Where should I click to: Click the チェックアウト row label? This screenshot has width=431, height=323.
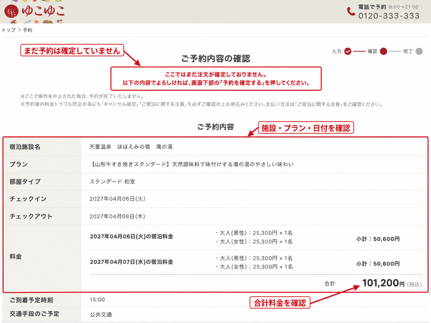[x=31, y=216]
